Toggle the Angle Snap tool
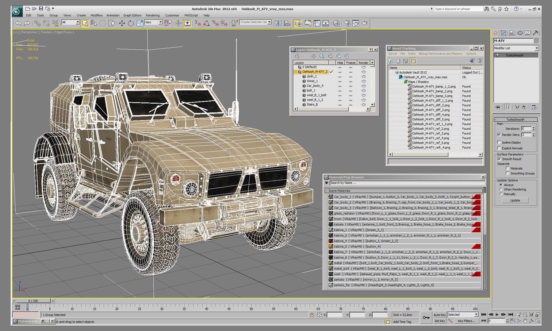Image resolution: width=552 pixels, height=331 pixels. coord(206,23)
